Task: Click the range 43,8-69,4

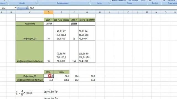Action: tap(83, 38)
